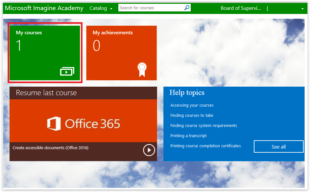The width and height of the screenshot is (310, 192).
Task: Click the course count number 1
Action: [19, 45]
